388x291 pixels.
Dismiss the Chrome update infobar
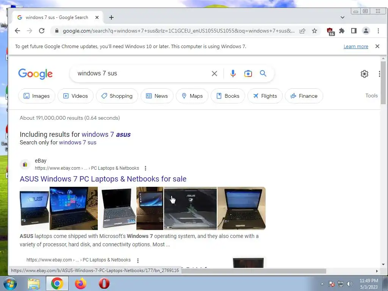[377, 46]
